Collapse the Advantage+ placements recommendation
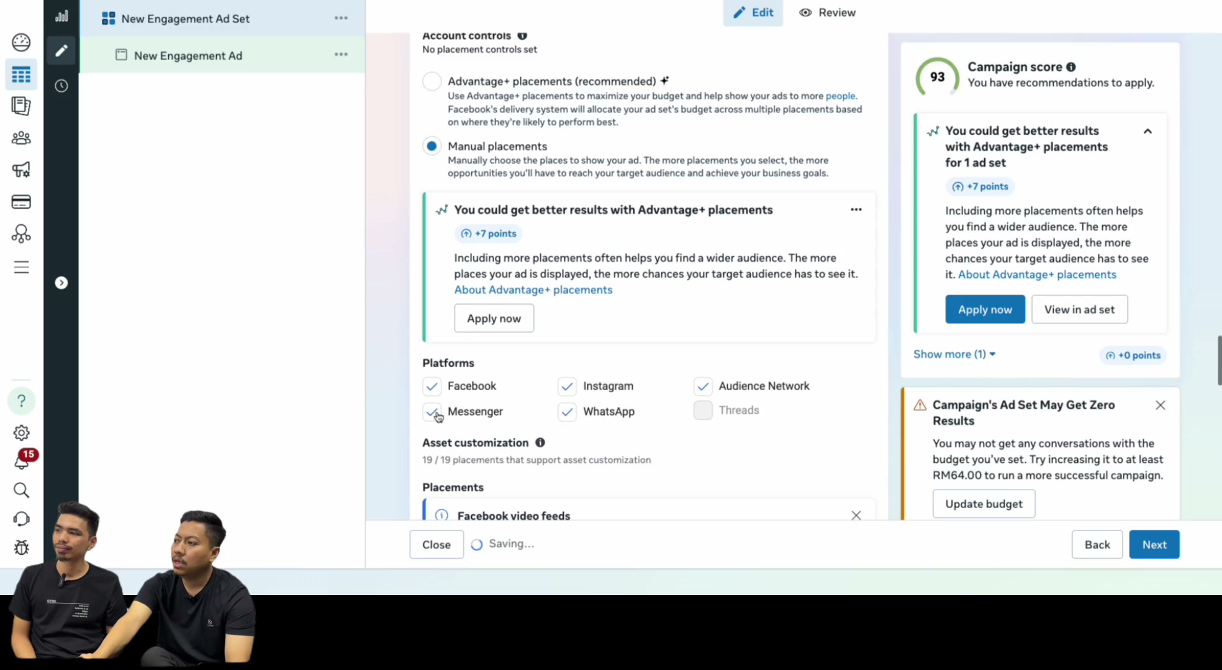This screenshot has width=1222, height=670. point(1147,131)
